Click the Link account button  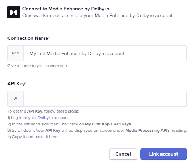point(164,154)
